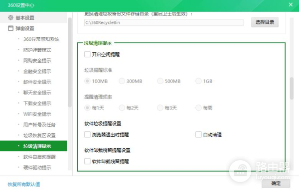Click the main panel scrollbar thumb
Image resolution: width=299 pixels, height=191 pixels.
coord(292,88)
